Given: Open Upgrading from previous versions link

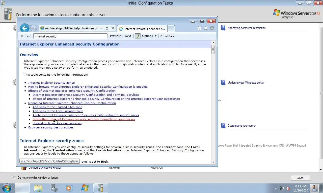Looking at the screenshot, I should point(57,123).
